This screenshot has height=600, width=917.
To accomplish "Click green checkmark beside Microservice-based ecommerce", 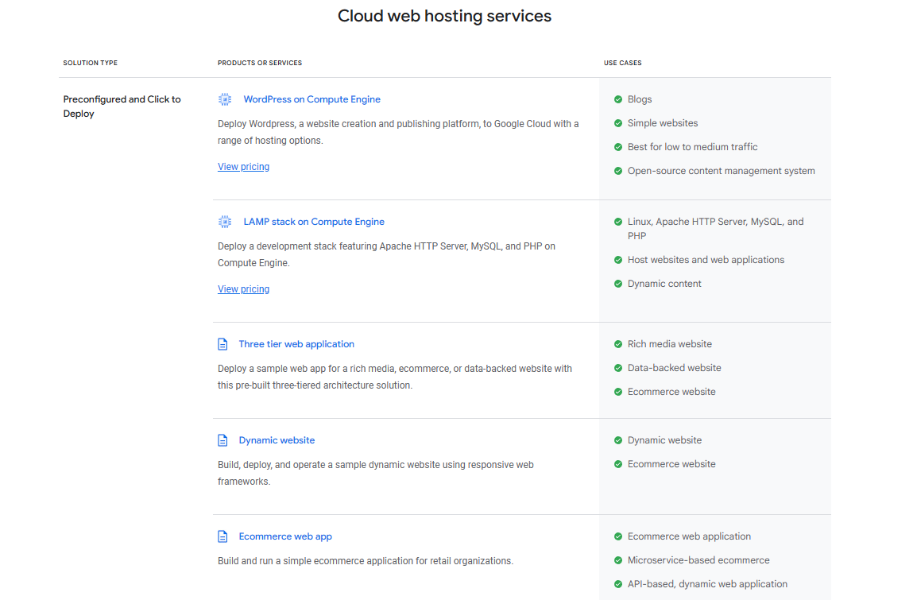I will [618, 560].
